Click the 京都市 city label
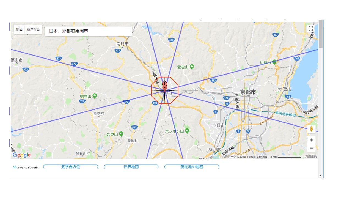 [x=248, y=92]
